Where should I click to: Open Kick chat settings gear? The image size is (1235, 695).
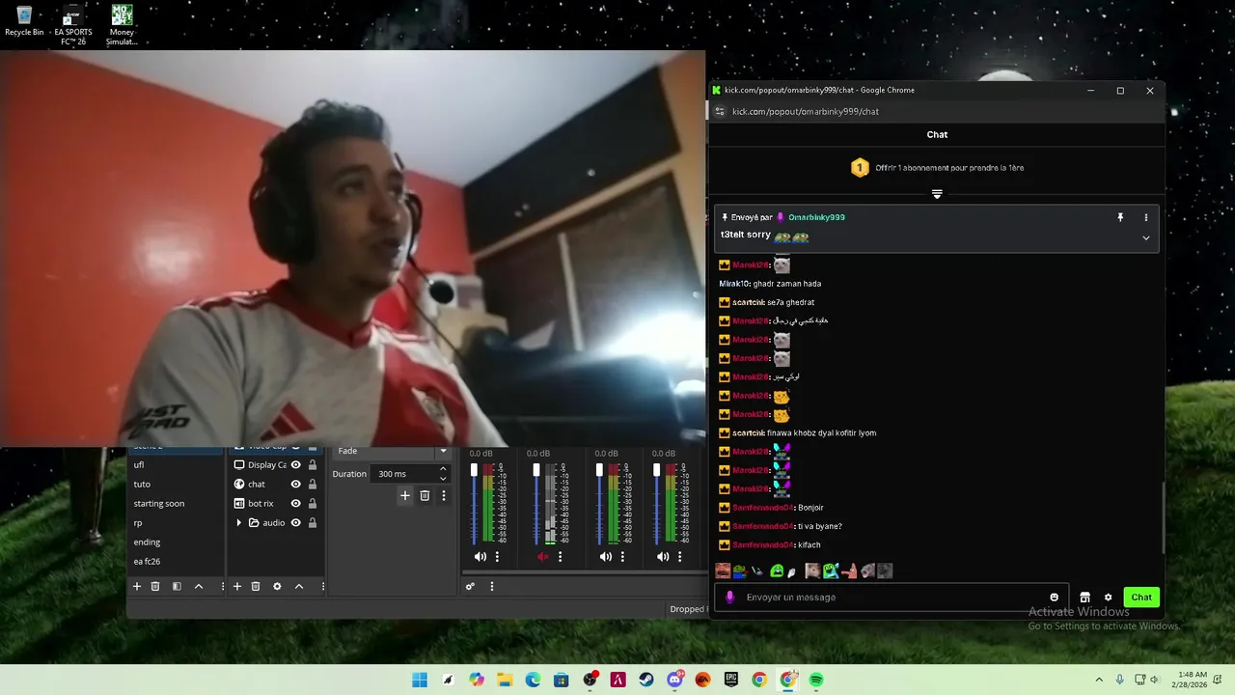point(1108,598)
